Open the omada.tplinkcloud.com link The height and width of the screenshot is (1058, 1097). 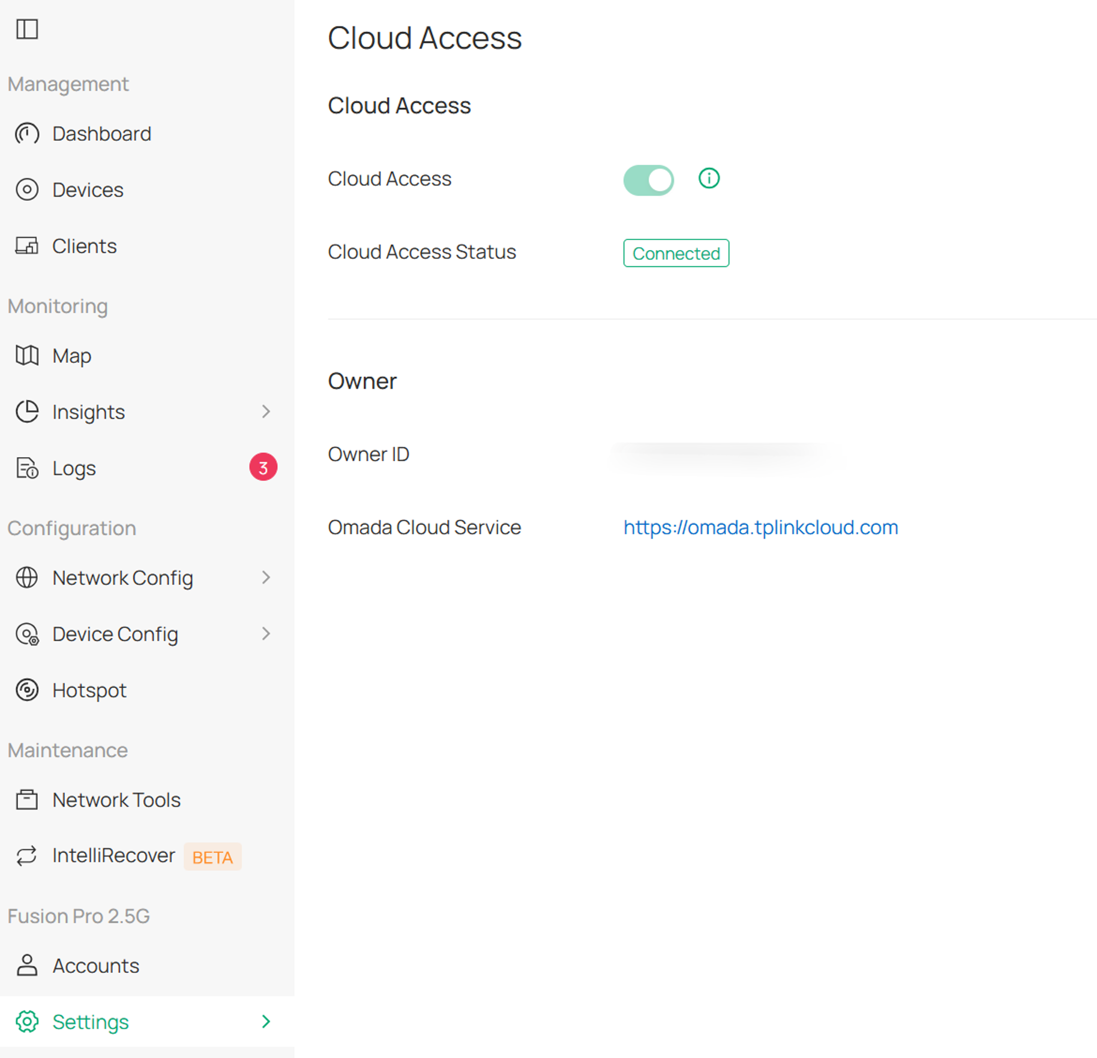pyautogui.click(x=760, y=527)
